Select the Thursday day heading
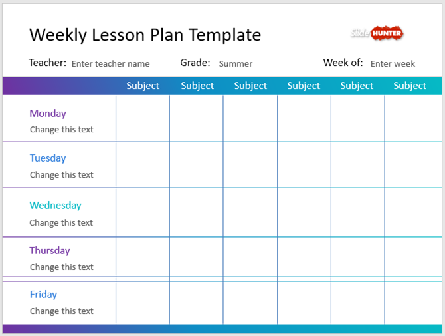Viewport: 445px width, 336px height. [x=49, y=250]
